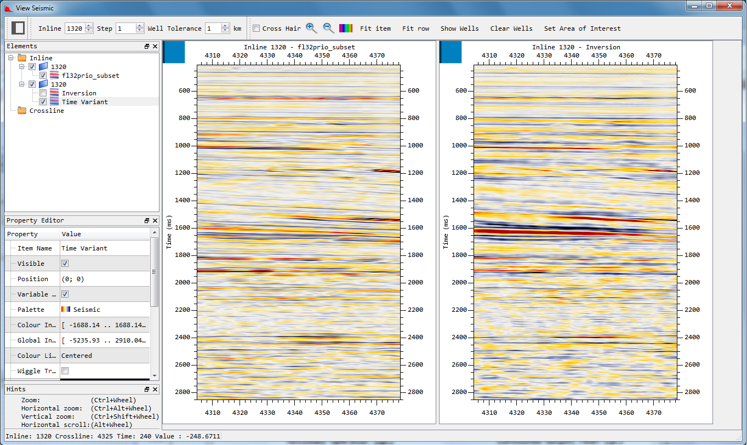Viewport: 747px width, 445px height.
Task: Click the Item Name value 'Time Variant'
Action: coord(84,248)
